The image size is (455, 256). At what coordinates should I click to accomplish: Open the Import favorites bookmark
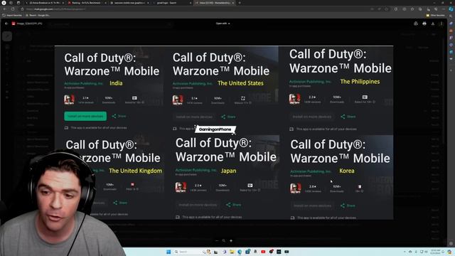click(x=12, y=15)
